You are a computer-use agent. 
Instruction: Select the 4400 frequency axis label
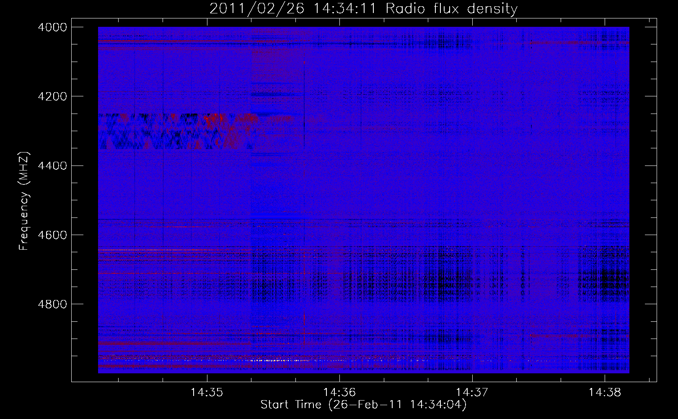(x=52, y=166)
